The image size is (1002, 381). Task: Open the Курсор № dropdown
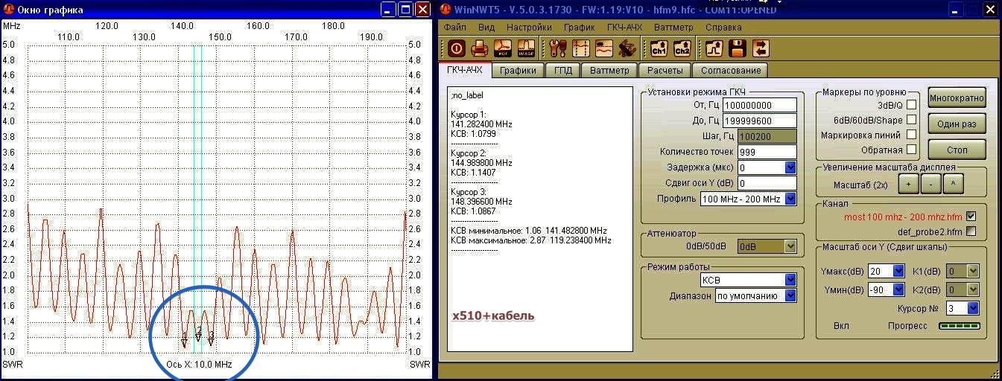(973, 307)
